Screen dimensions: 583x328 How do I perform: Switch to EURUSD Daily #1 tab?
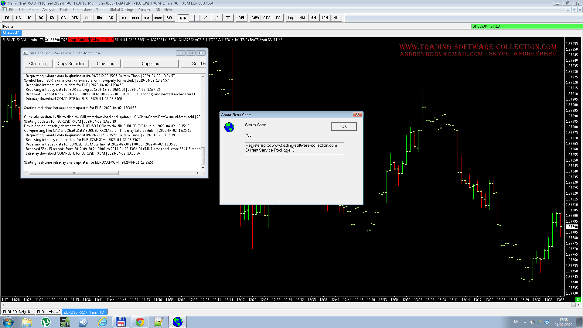(17, 312)
